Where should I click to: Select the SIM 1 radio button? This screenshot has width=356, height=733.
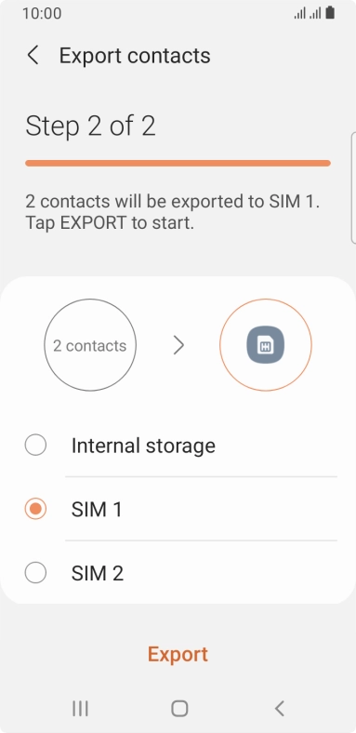pos(35,509)
